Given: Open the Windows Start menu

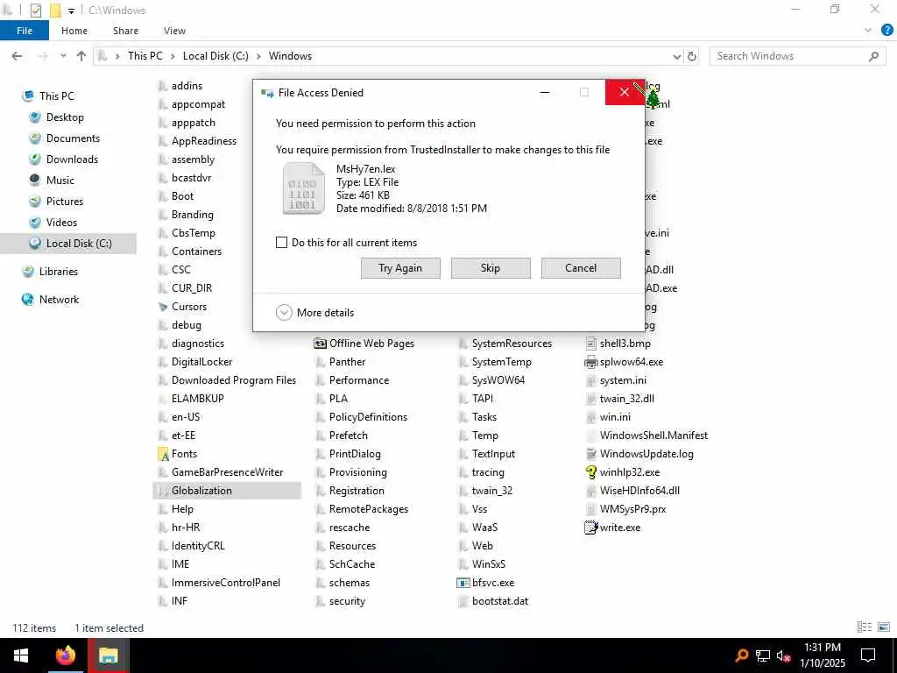Looking at the screenshot, I should point(21,655).
